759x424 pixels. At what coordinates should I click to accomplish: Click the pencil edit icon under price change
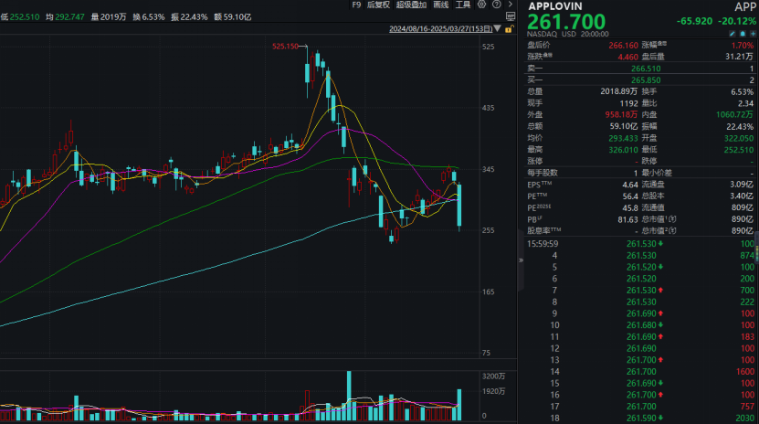[x=733, y=34]
